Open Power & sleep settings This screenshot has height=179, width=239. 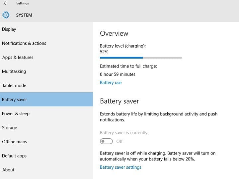pos(46,114)
